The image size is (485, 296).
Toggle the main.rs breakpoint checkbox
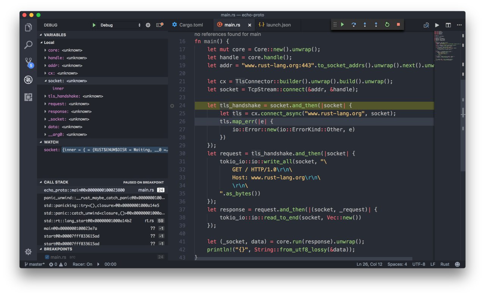coord(47,257)
